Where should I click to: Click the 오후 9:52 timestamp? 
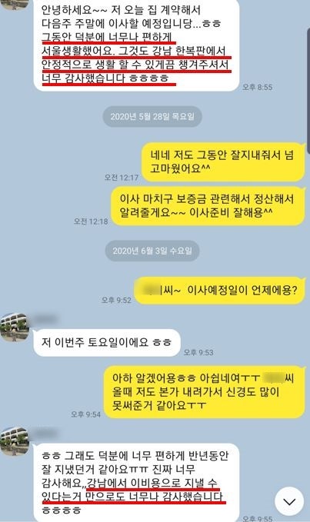(116, 300)
